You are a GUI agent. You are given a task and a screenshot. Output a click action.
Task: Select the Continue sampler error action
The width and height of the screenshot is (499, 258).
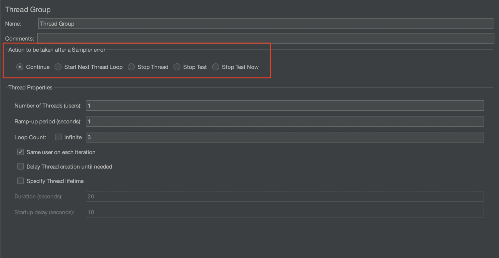pyautogui.click(x=19, y=67)
